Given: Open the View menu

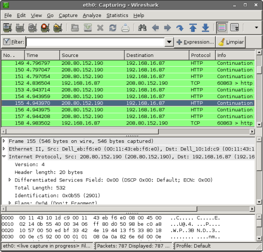Looking at the screenshot, I should click(x=36, y=15).
